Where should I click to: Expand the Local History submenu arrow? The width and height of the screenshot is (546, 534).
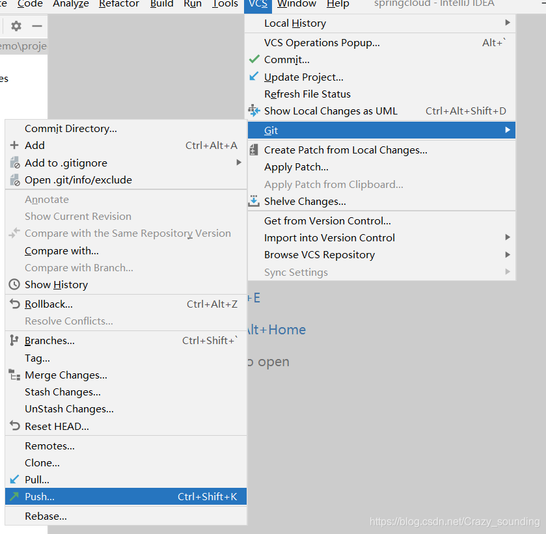click(508, 23)
